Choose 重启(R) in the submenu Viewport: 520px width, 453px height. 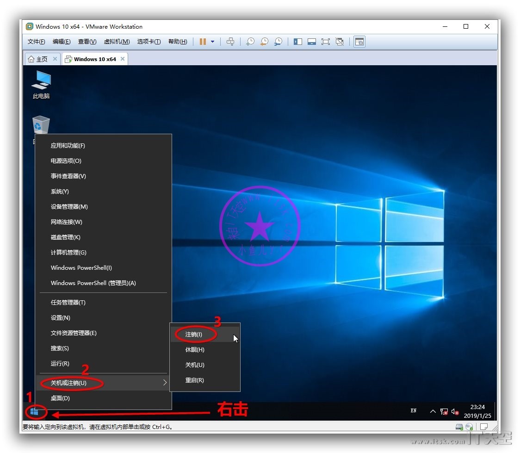coord(205,380)
